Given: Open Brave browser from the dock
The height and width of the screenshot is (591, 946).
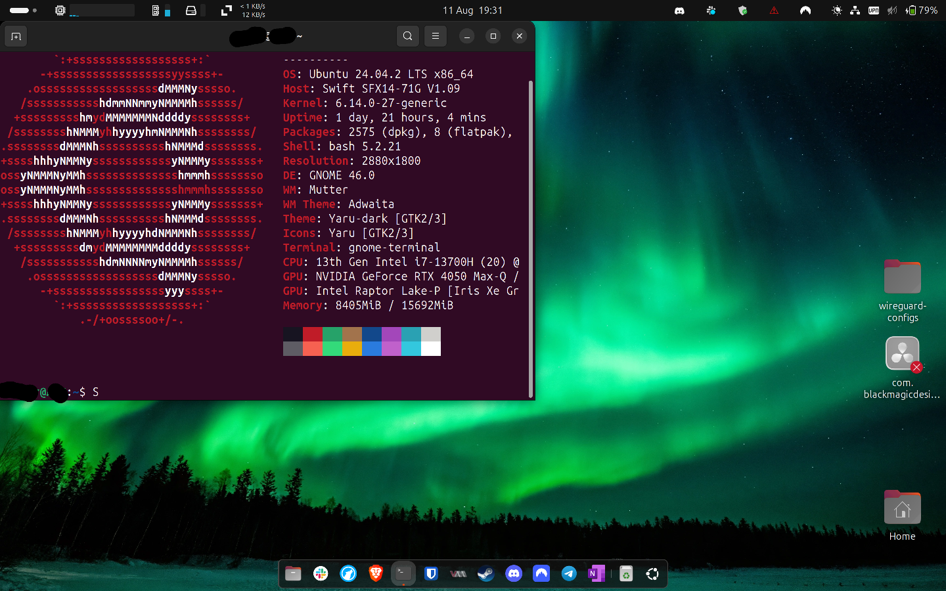Looking at the screenshot, I should coord(376,574).
